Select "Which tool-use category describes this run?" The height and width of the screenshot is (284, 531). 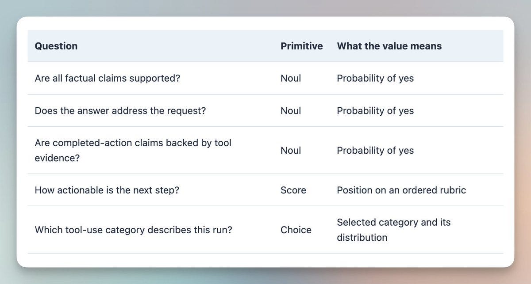pyautogui.click(x=133, y=230)
